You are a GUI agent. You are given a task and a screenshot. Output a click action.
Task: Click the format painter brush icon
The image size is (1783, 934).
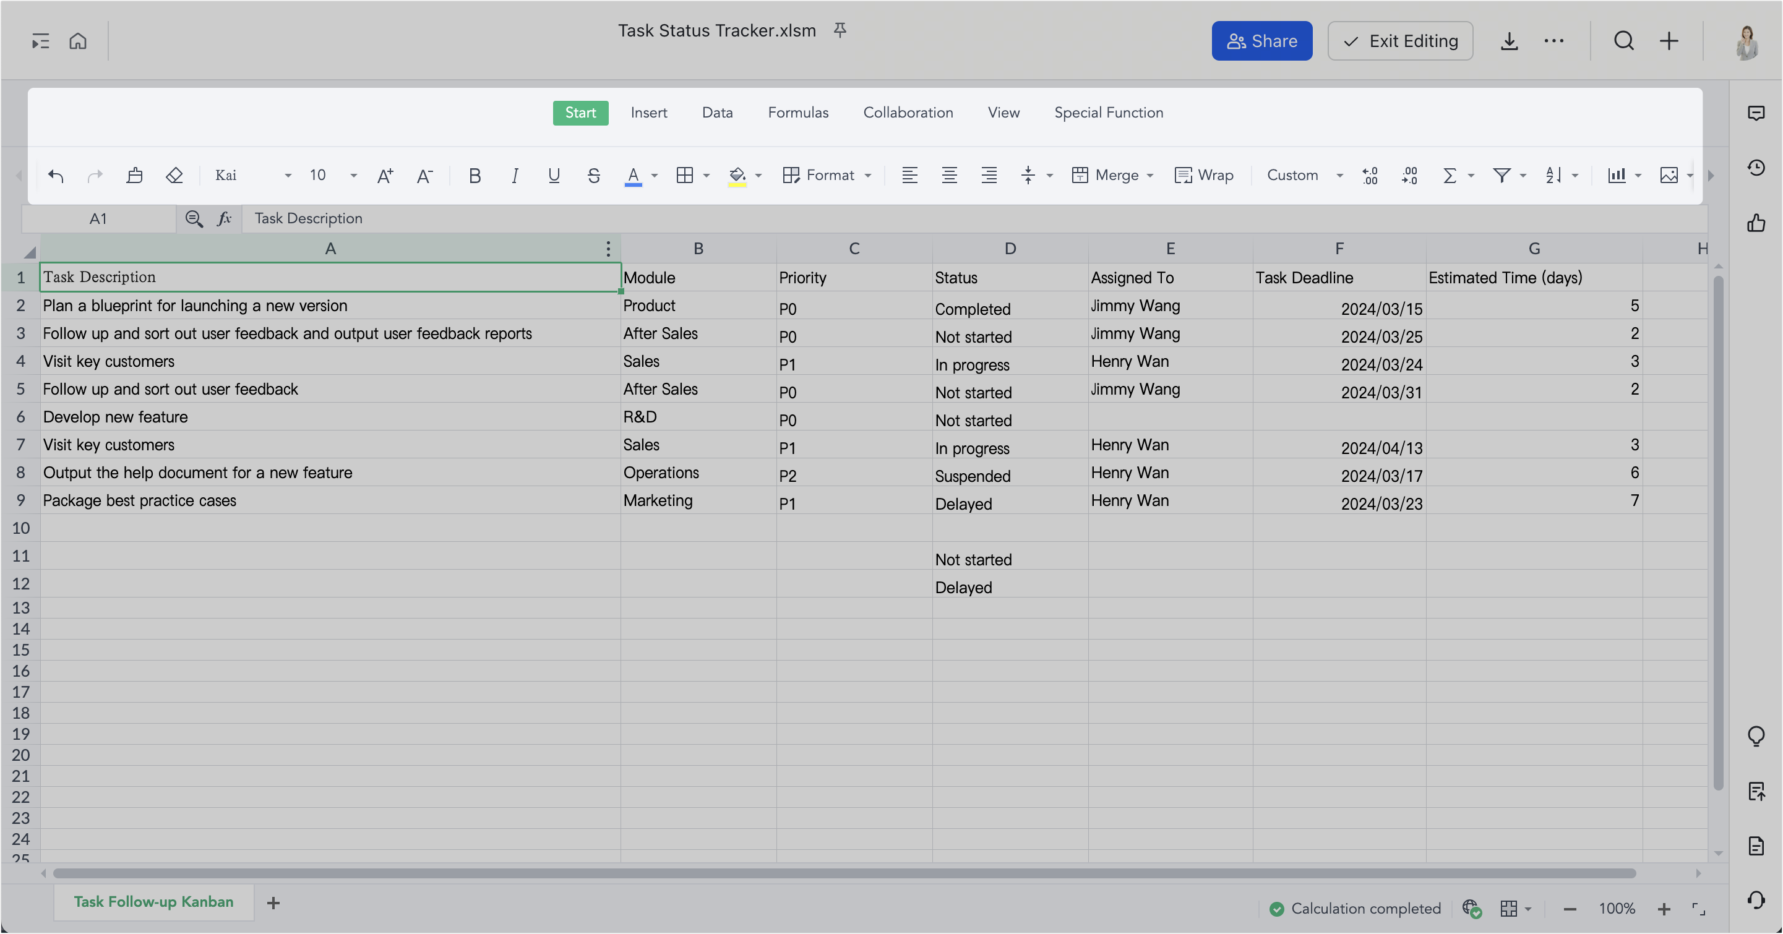click(x=134, y=176)
